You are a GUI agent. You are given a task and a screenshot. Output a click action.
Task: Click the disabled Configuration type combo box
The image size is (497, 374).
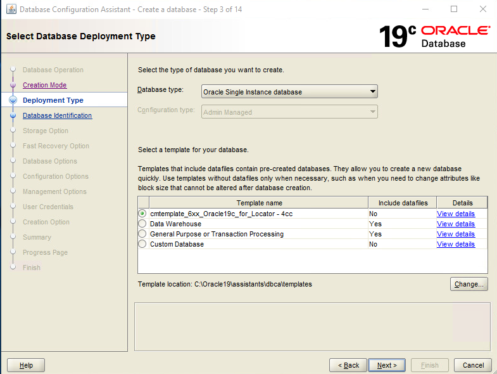click(289, 112)
